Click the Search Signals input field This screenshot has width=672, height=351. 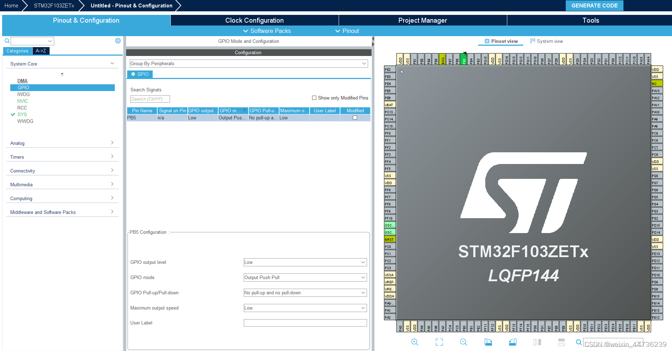point(150,99)
